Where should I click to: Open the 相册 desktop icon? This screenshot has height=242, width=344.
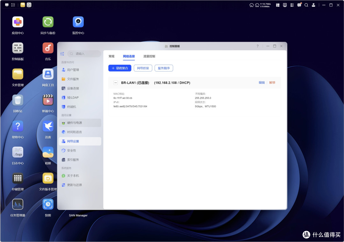pyautogui.click(x=48, y=152)
